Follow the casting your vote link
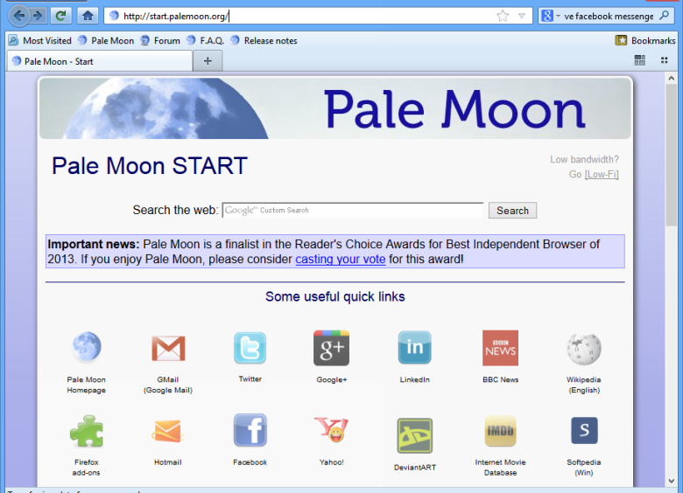The height and width of the screenshot is (493, 683). [x=340, y=260]
